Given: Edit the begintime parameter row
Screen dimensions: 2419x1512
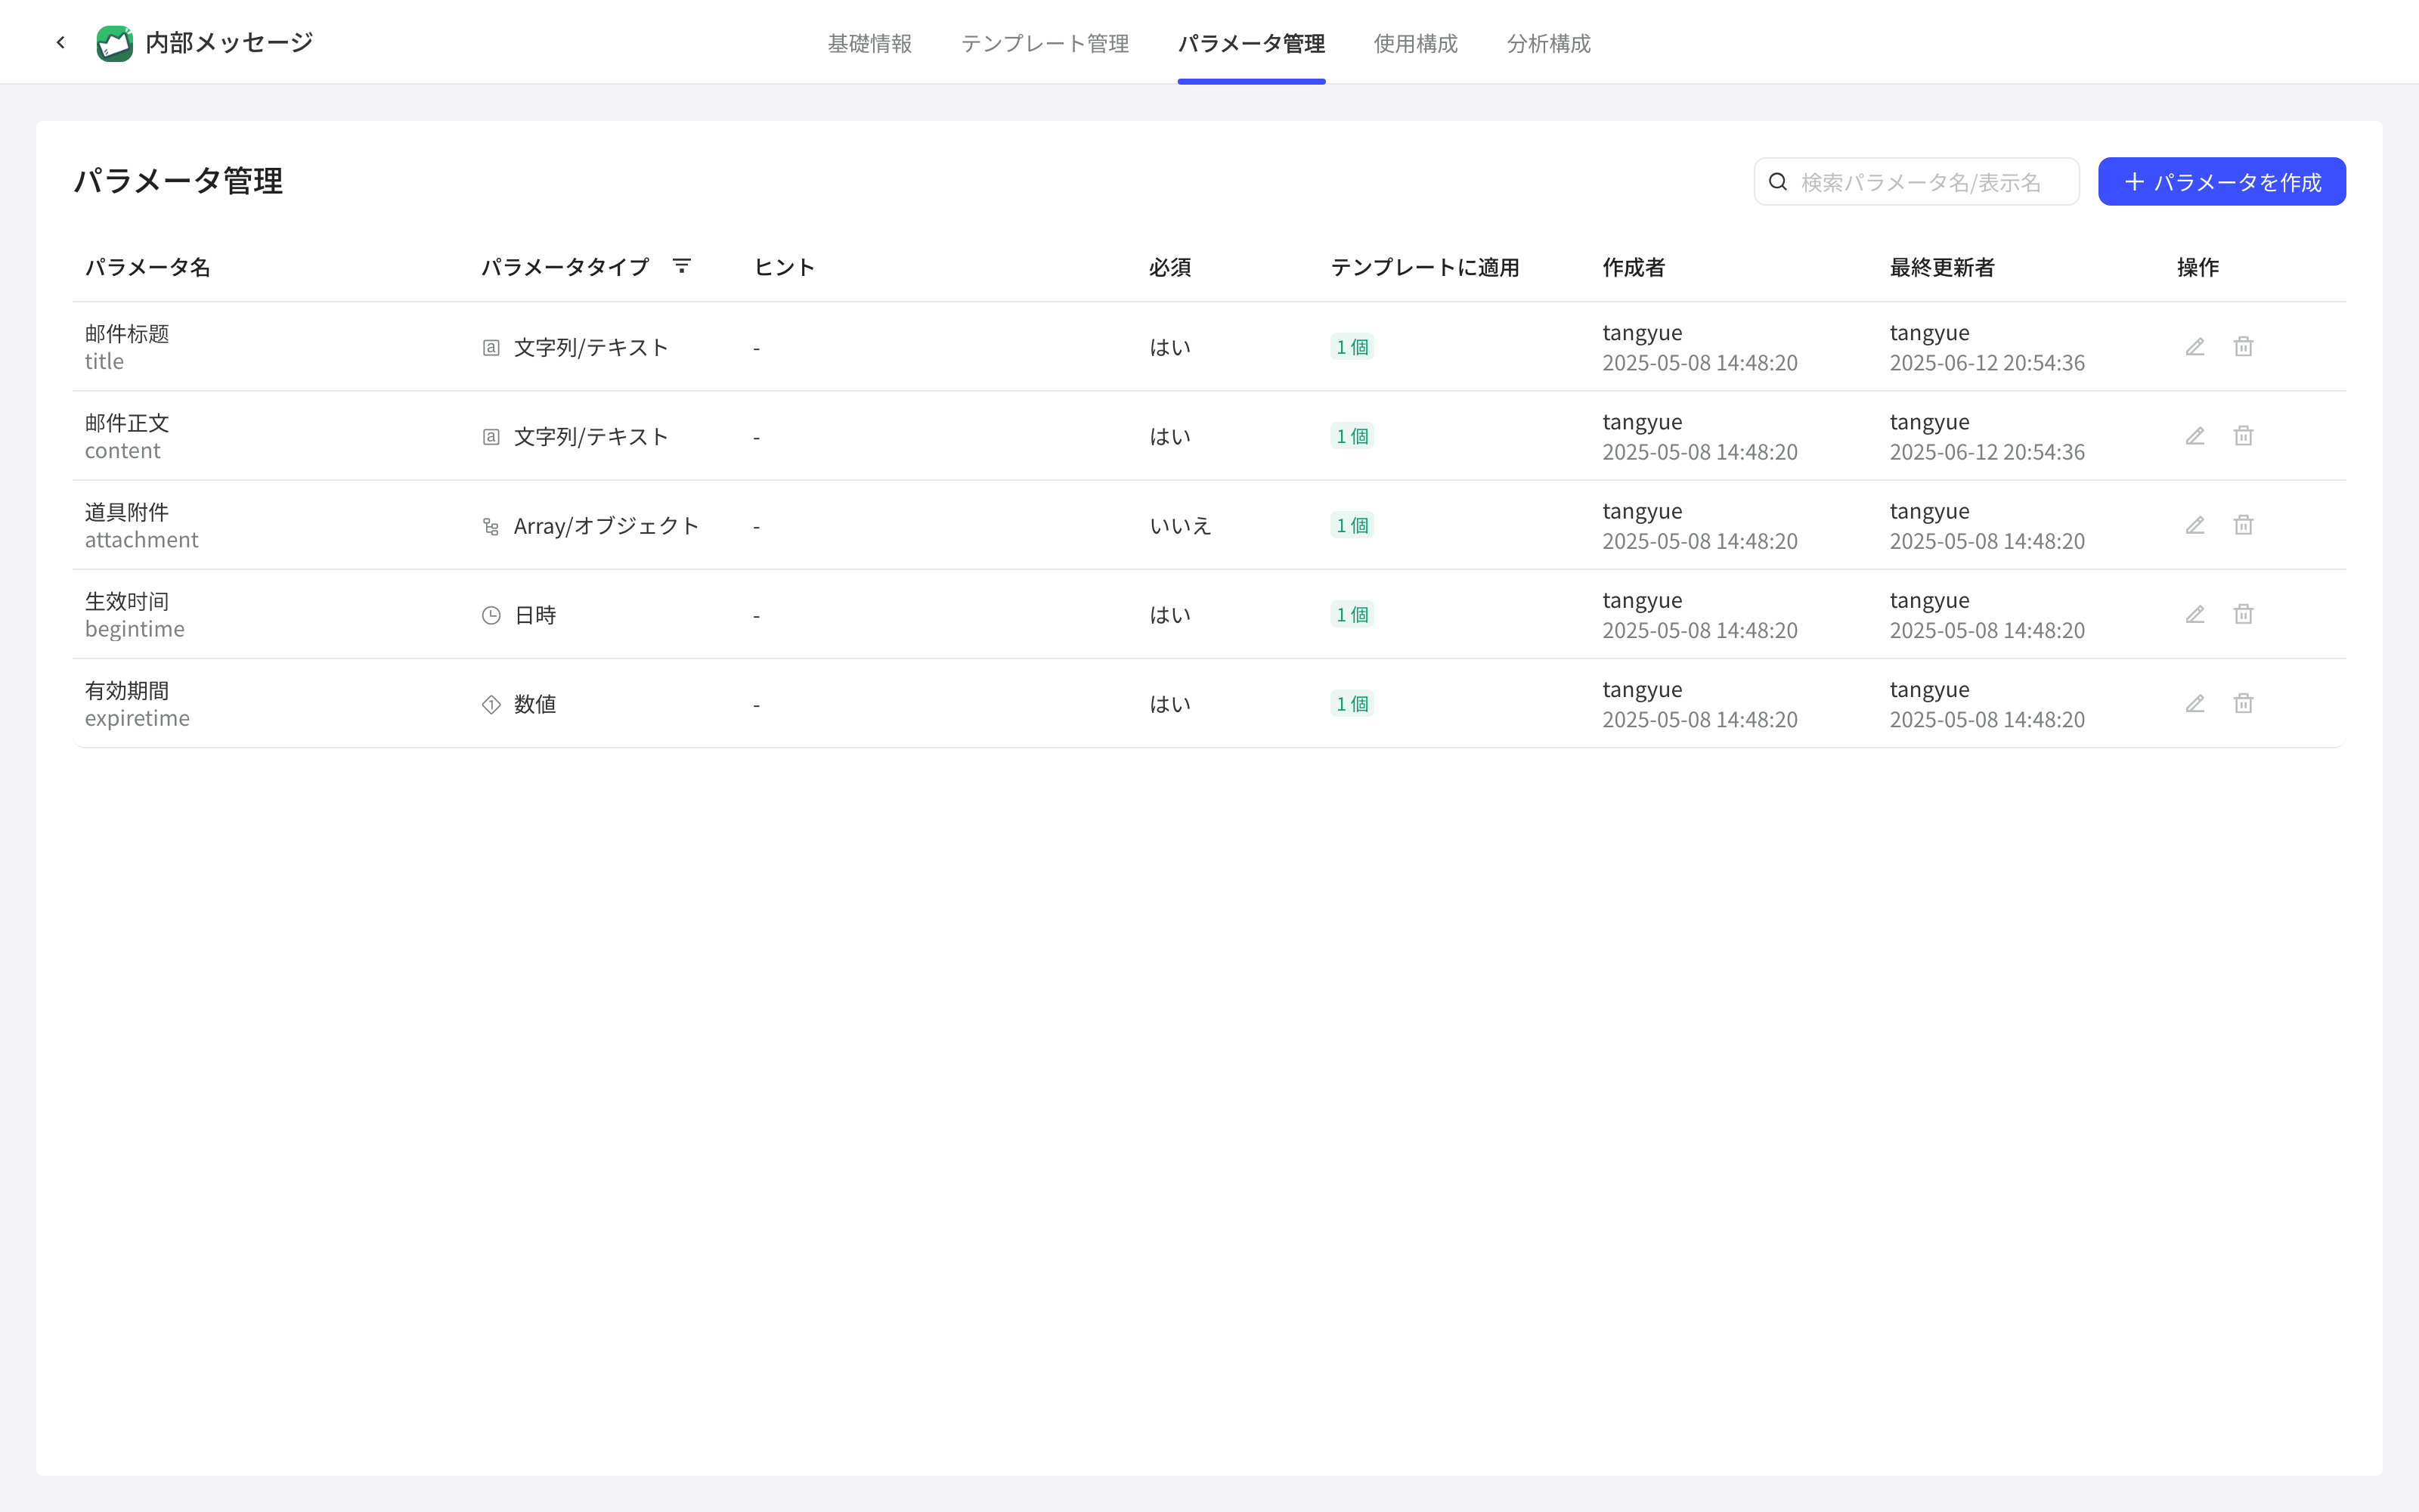Looking at the screenshot, I should coord(2195,614).
